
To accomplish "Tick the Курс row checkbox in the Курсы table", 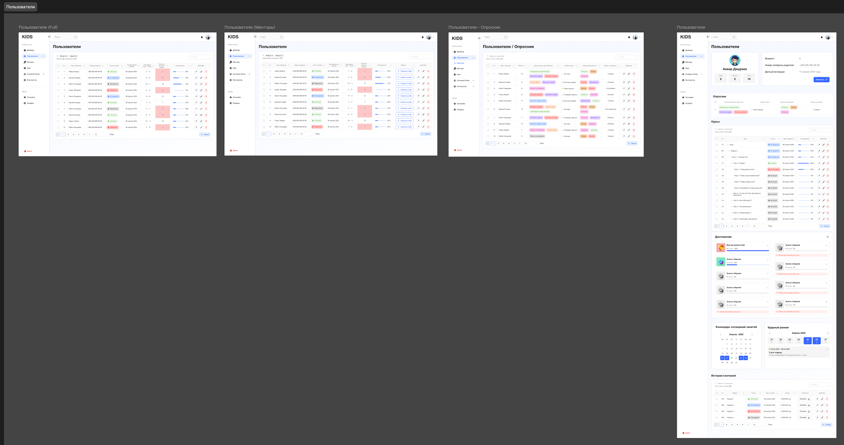I will pyautogui.click(x=717, y=144).
